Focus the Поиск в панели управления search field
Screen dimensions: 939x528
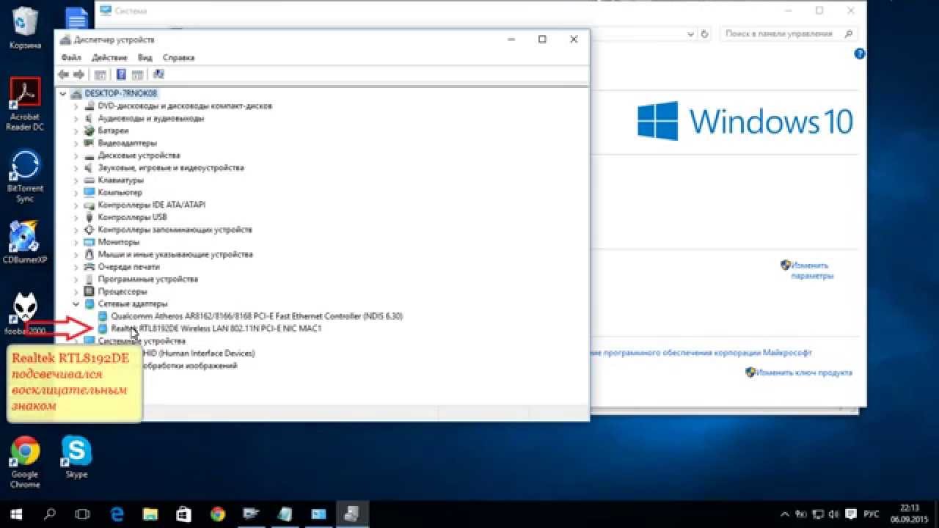click(789, 34)
